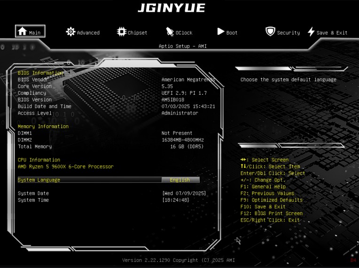Click the Version 2.22.1290 copyright footer
The height and width of the screenshot is (268, 359).
tap(179, 260)
